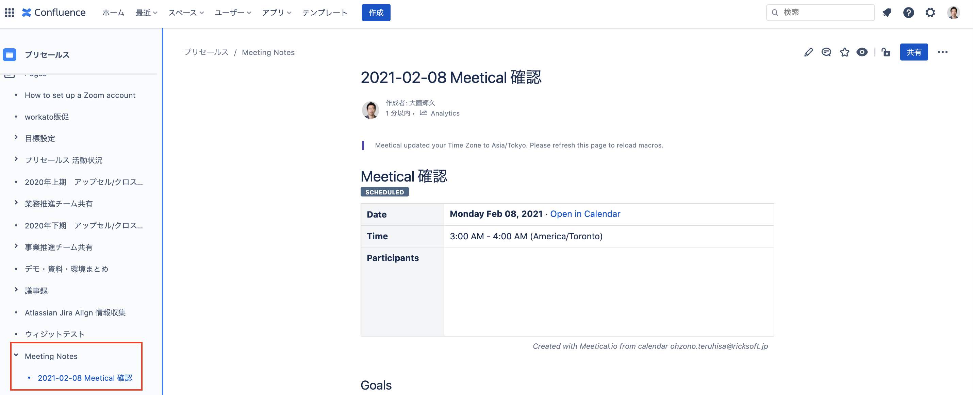Open the help question mark icon
This screenshot has height=395, width=973.
point(908,13)
